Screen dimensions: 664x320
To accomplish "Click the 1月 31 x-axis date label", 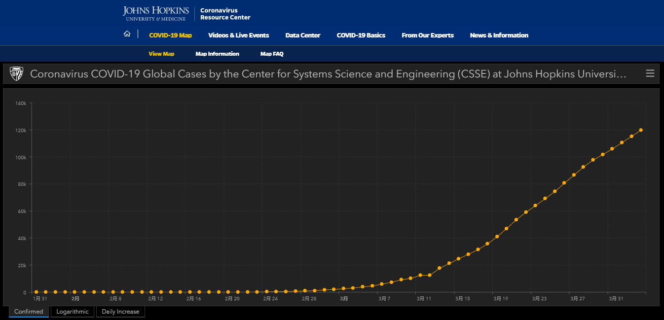I will (x=40, y=299).
